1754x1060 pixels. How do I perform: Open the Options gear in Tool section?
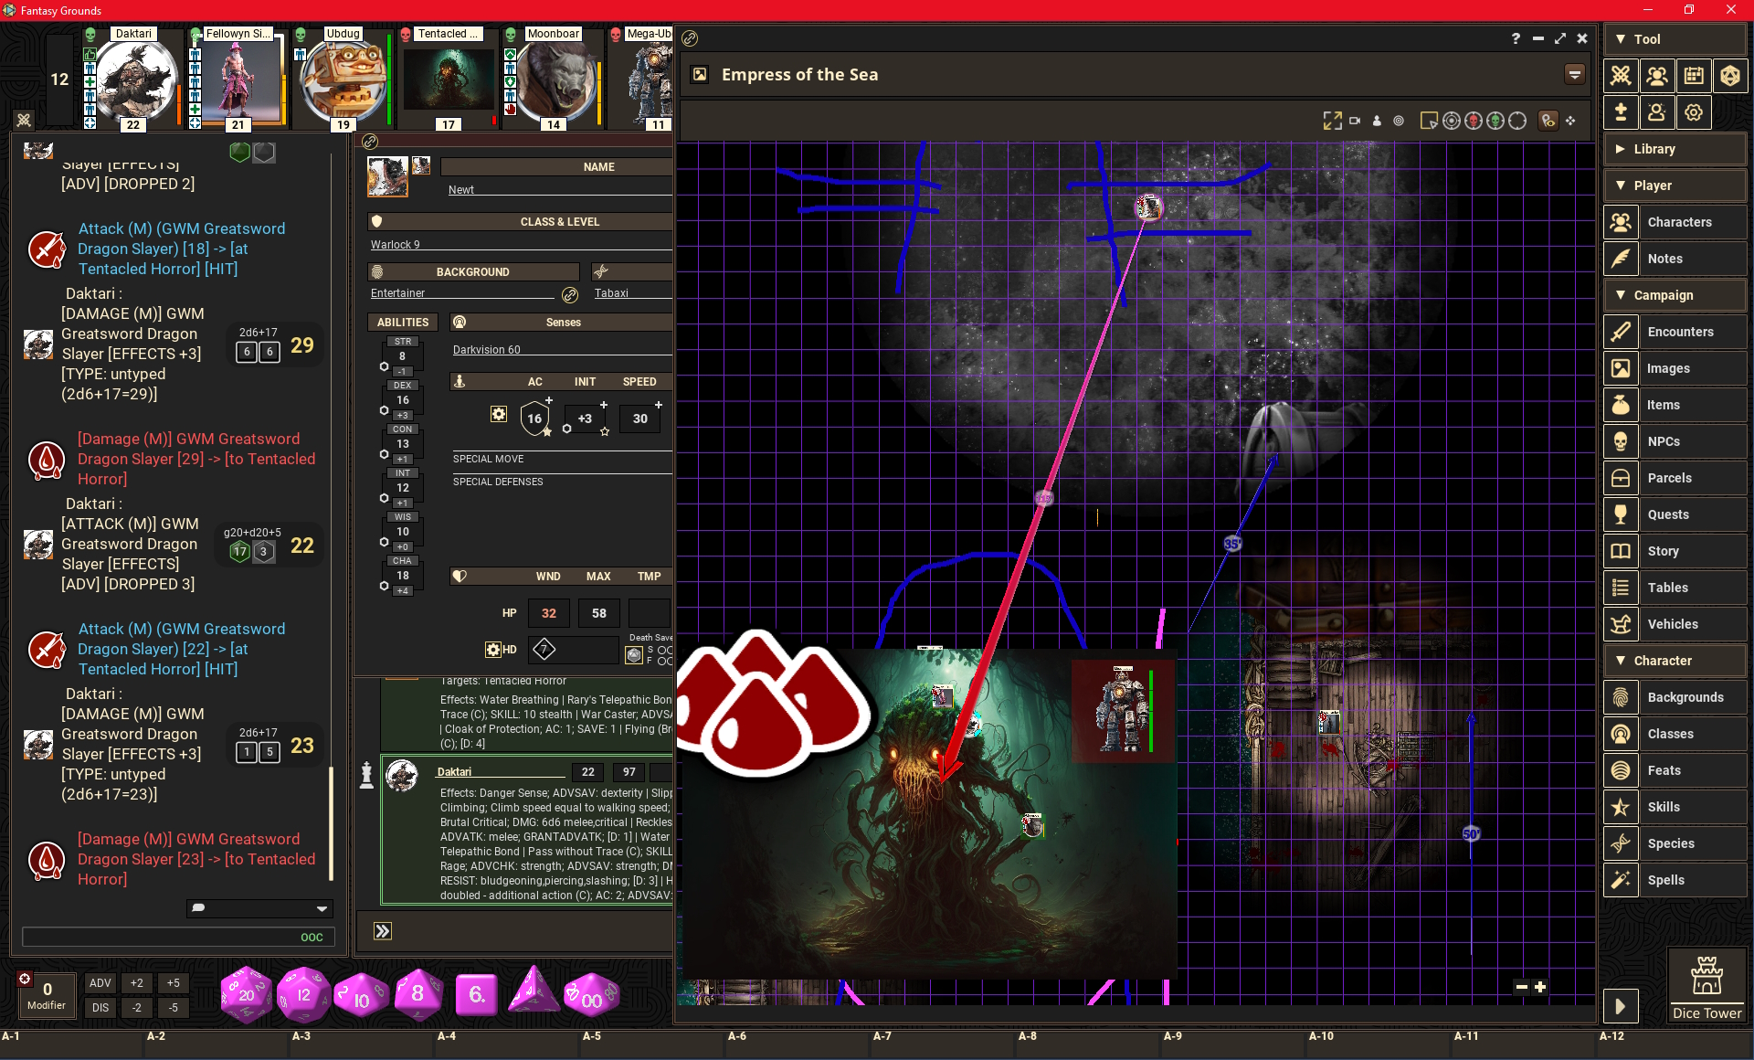1694,112
